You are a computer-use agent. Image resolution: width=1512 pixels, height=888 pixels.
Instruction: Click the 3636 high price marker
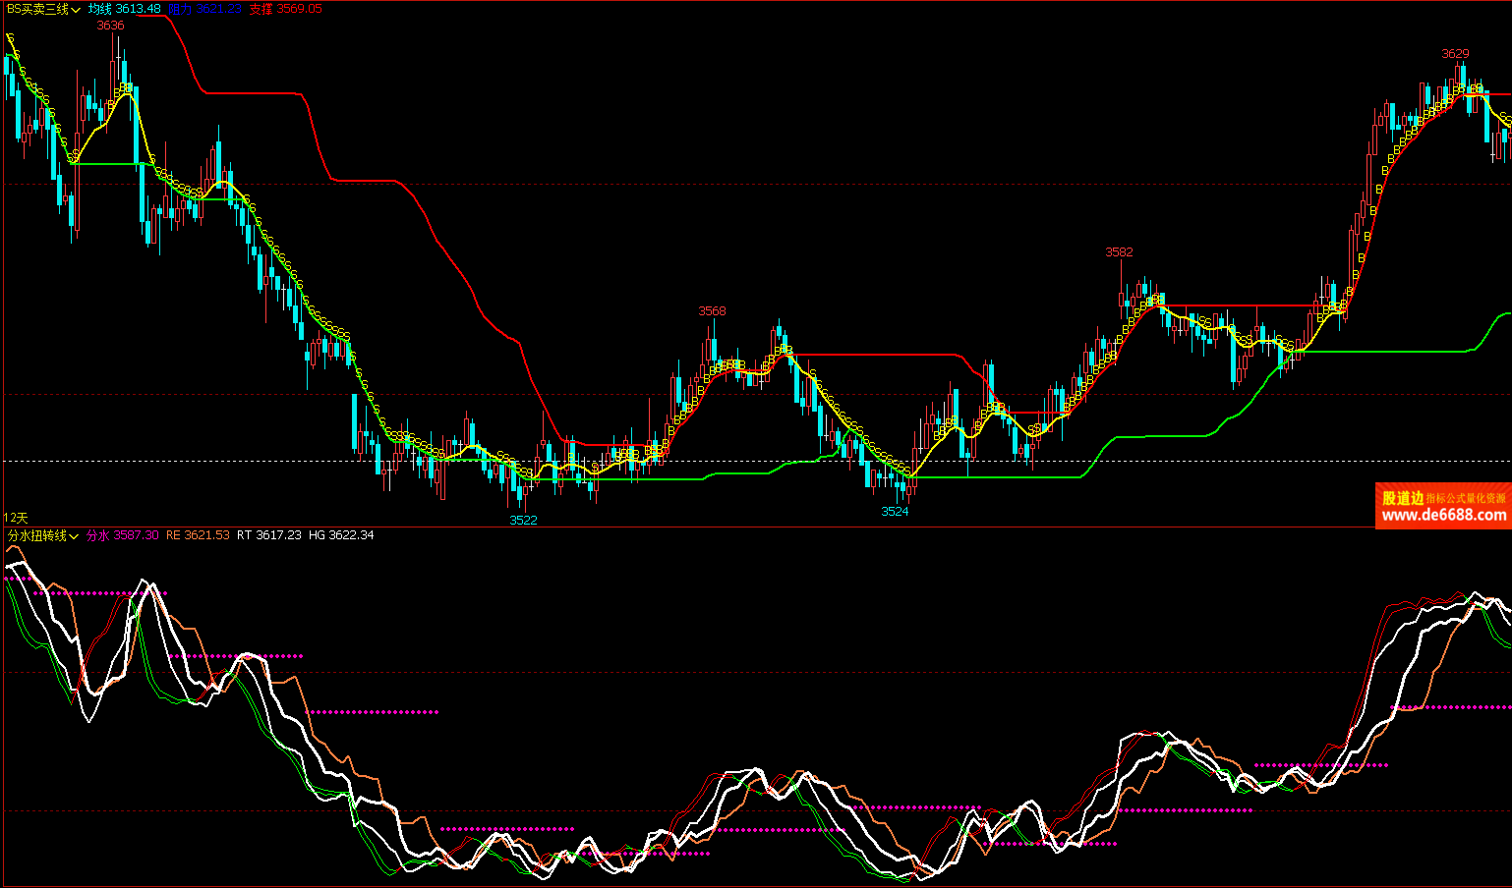pyautogui.click(x=110, y=26)
